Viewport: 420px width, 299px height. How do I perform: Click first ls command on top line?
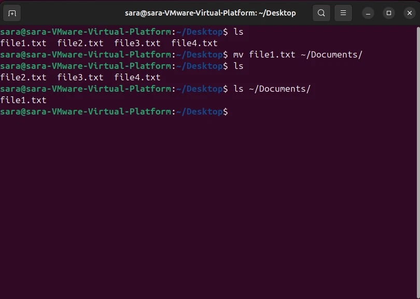click(x=239, y=32)
